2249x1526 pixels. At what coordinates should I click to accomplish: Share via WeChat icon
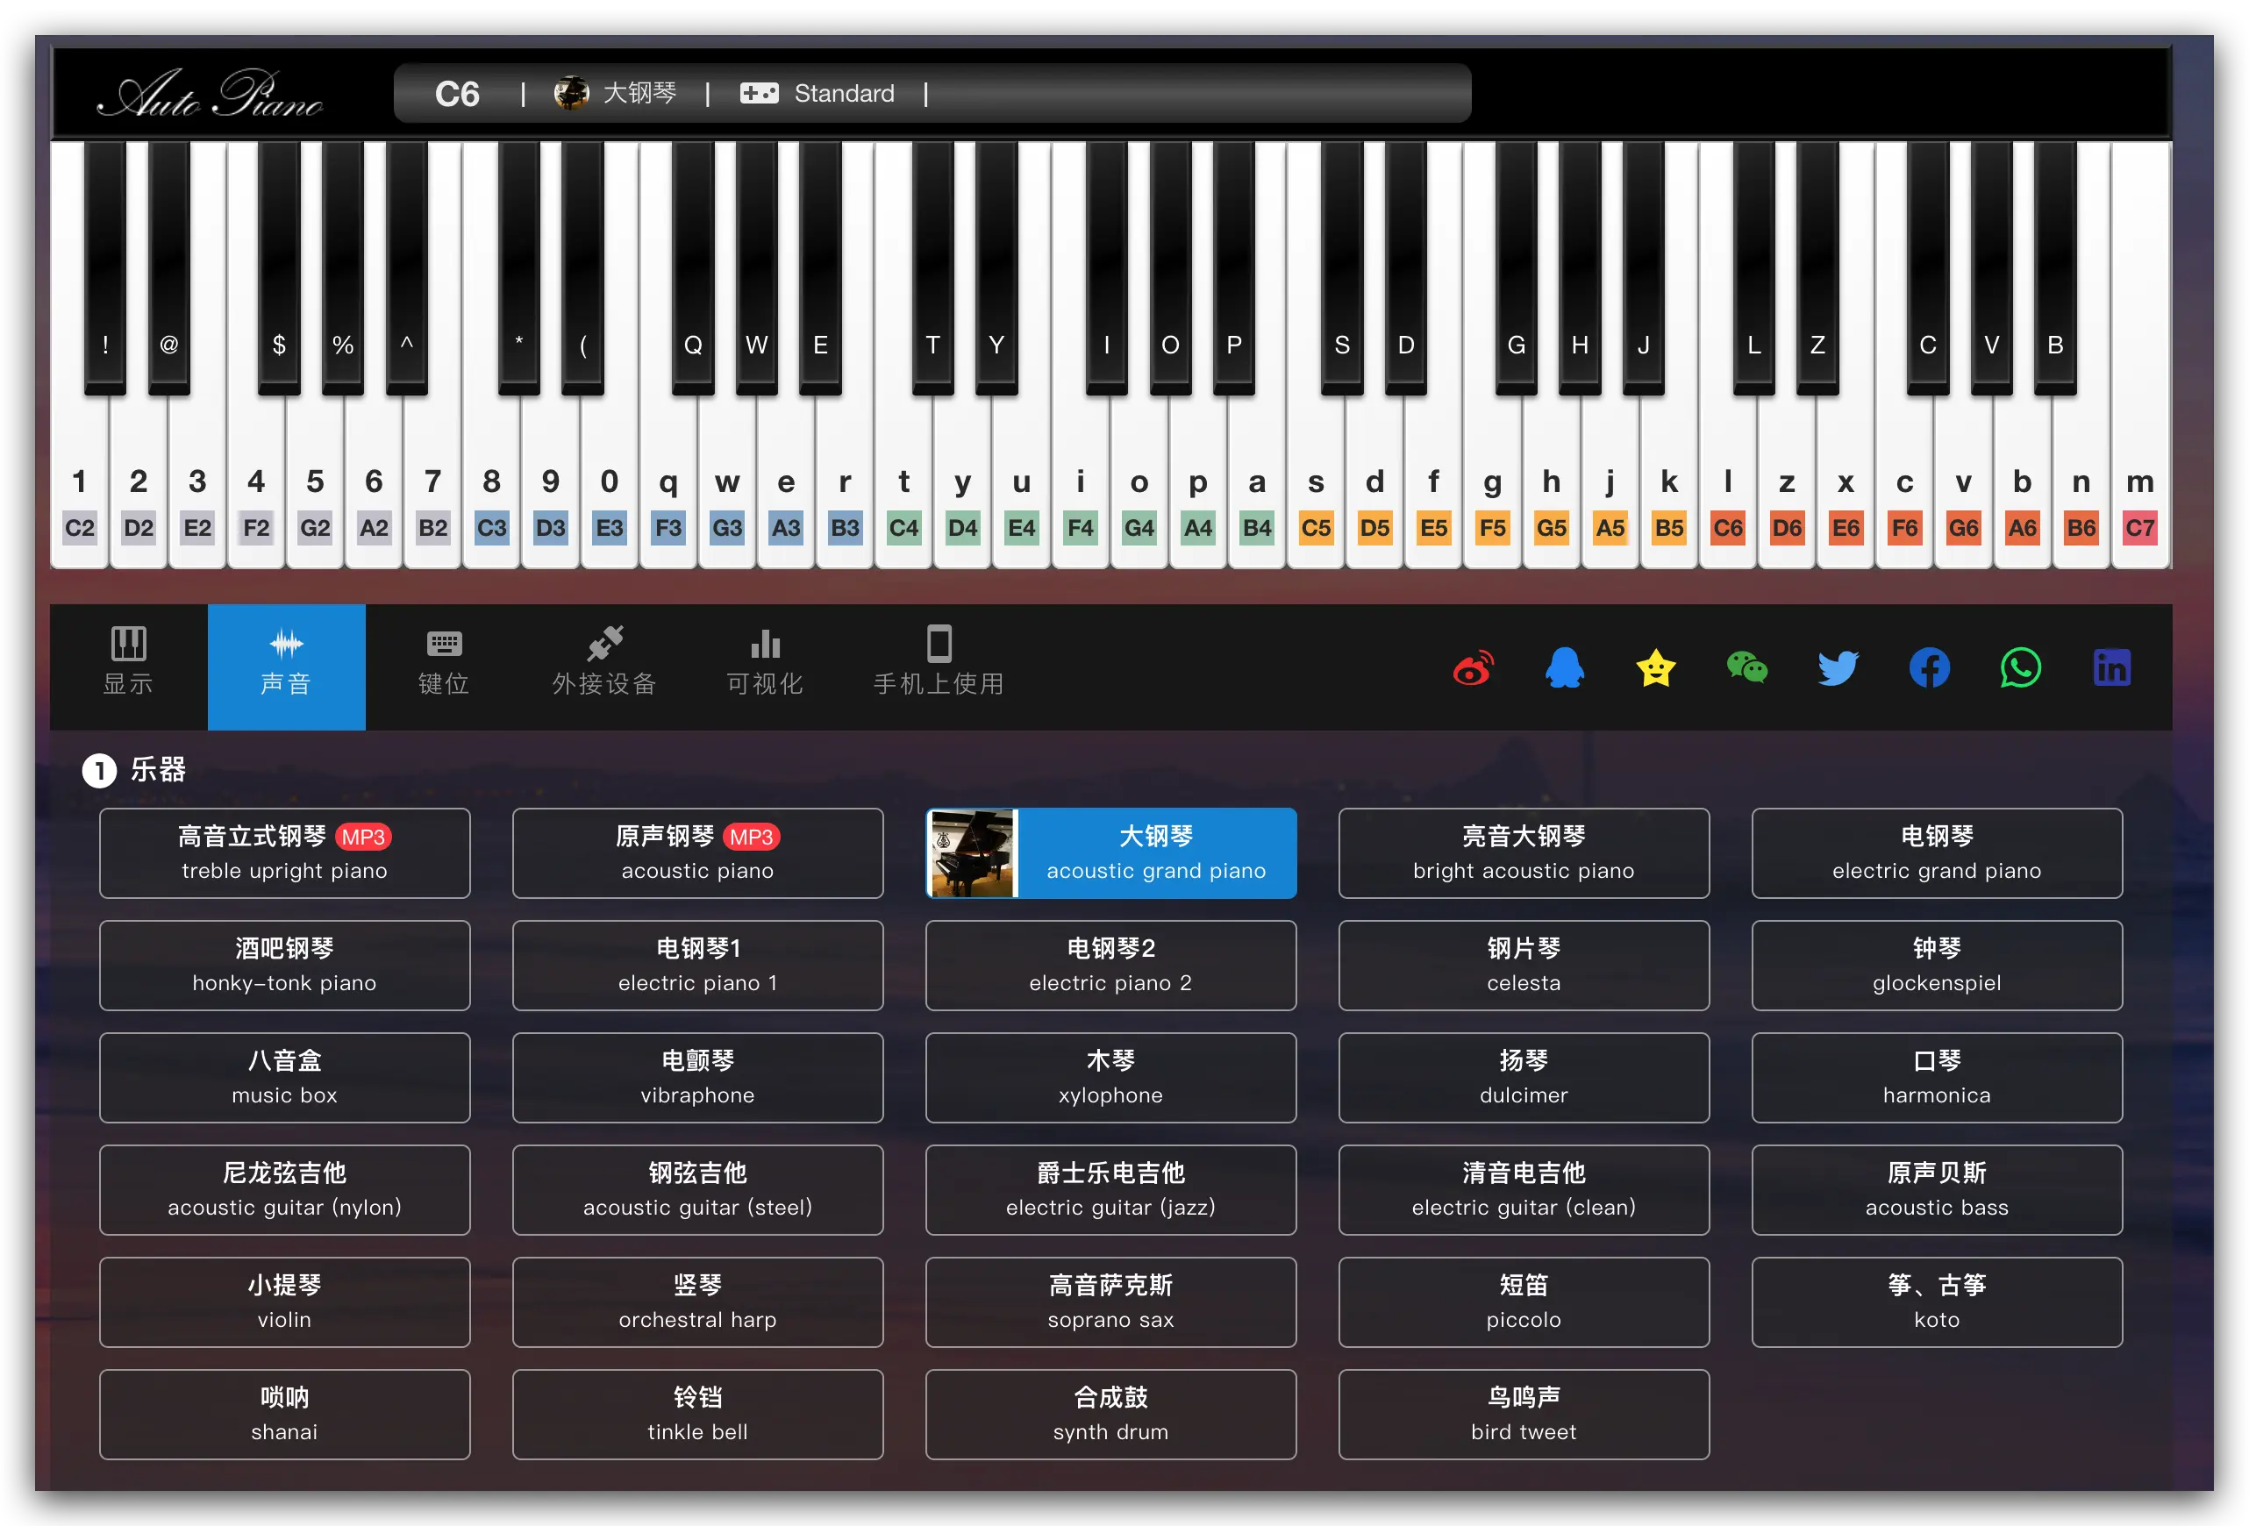pyautogui.click(x=1746, y=667)
